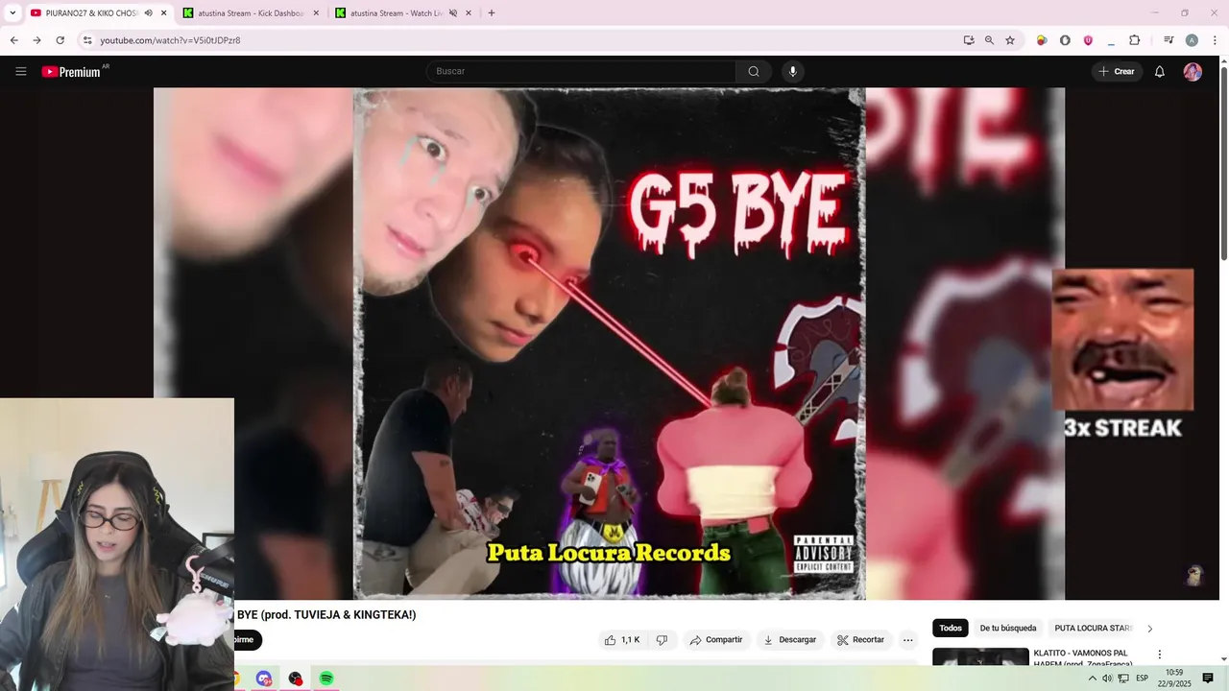This screenshot has width=1229, height=691.
Task: Close the Kick Dashboard tab
Action: point(316,13)
